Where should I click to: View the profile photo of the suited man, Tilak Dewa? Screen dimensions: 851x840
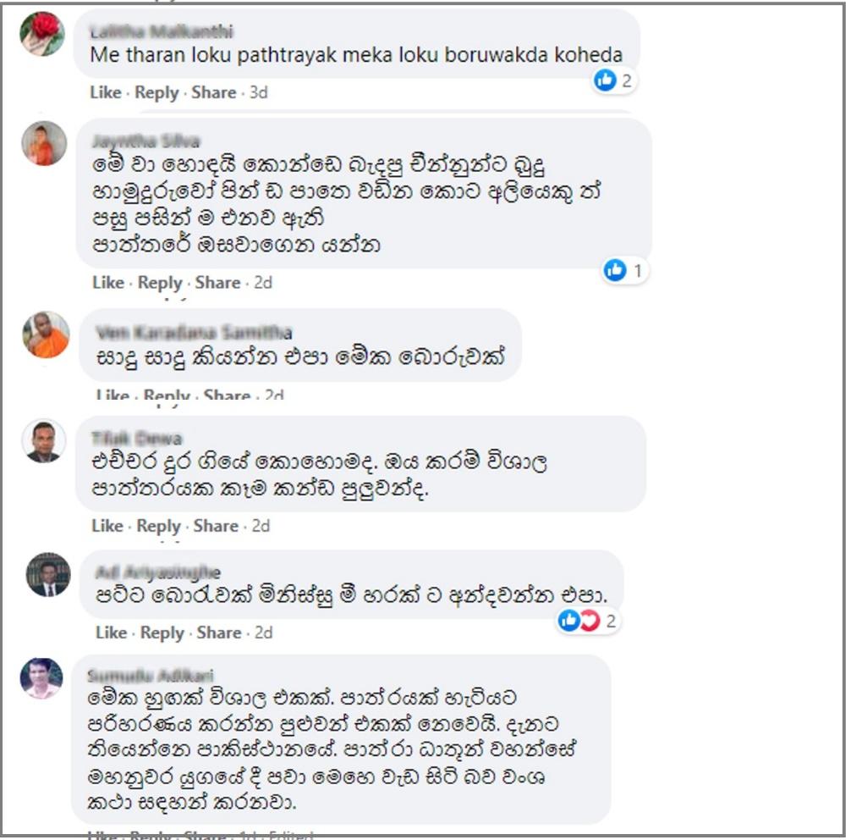click(44, 440)
